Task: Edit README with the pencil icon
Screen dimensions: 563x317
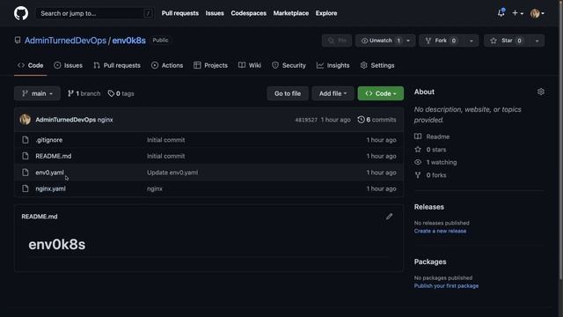Action: click(389, 217)
